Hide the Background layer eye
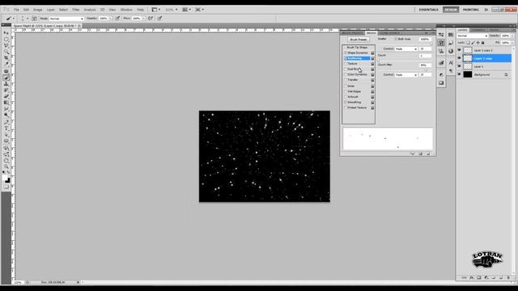 [459, 74]
